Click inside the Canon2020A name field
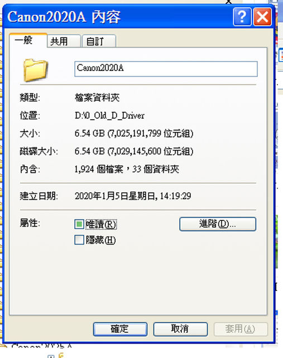The width and height of the screenshot is (283, 358). click(166, 69)
